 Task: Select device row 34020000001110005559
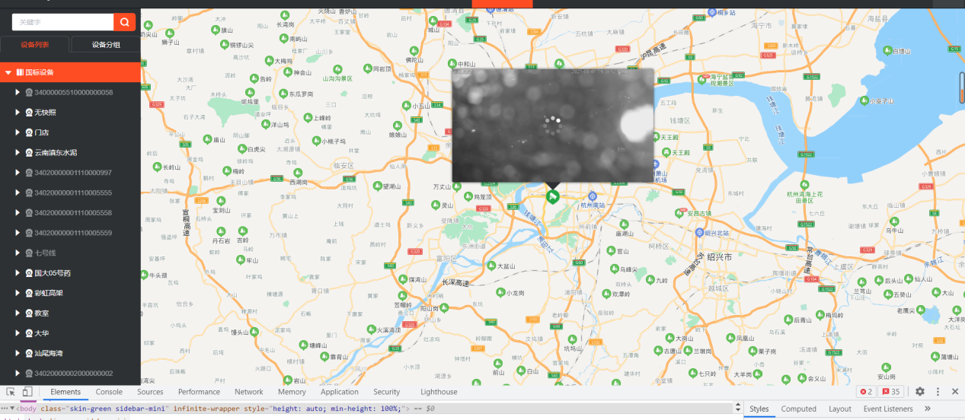70,233
